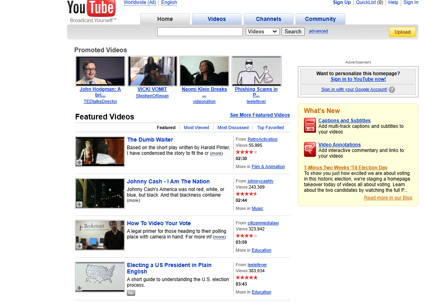Open Johnny Cash video thumbnail

pyautogui.click(x=100, y=193)
